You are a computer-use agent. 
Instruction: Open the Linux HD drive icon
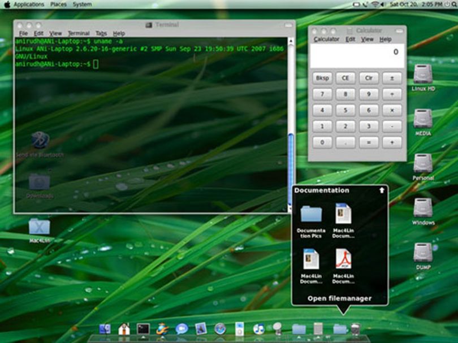coord(423,77)
